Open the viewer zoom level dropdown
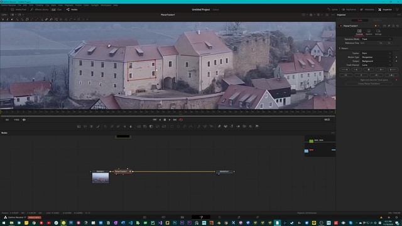Viewport: 402px width, 226px height. pos(4,15)
